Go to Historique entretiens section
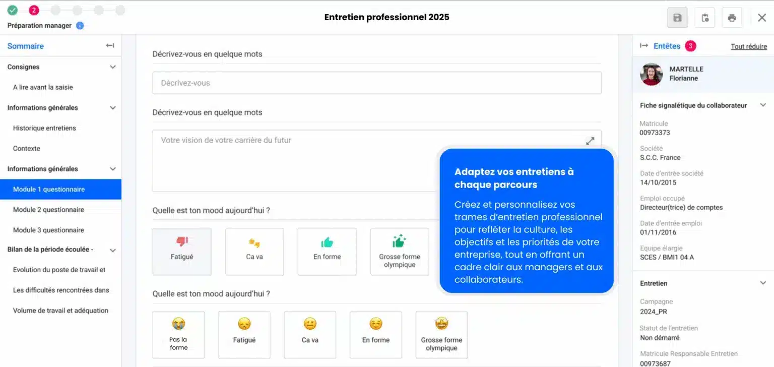774x367 pixels. (44, 128)
